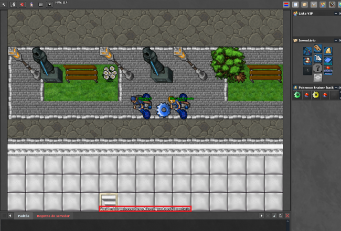Click the fullscreen window icon near FPS counter
This screenshot has width=341, height=231.
[50, 4]
